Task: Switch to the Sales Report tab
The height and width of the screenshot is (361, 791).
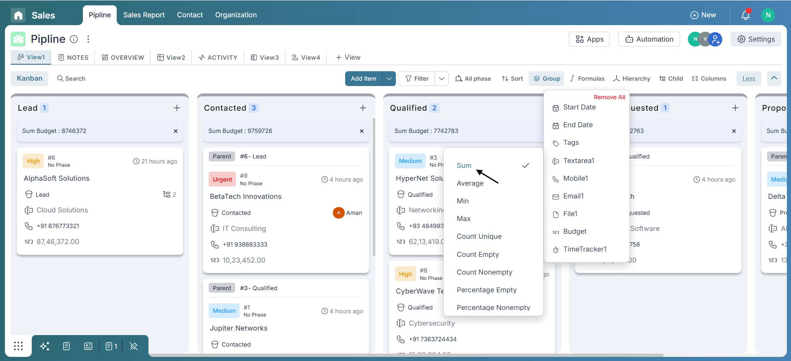Action: coord(144,15)
